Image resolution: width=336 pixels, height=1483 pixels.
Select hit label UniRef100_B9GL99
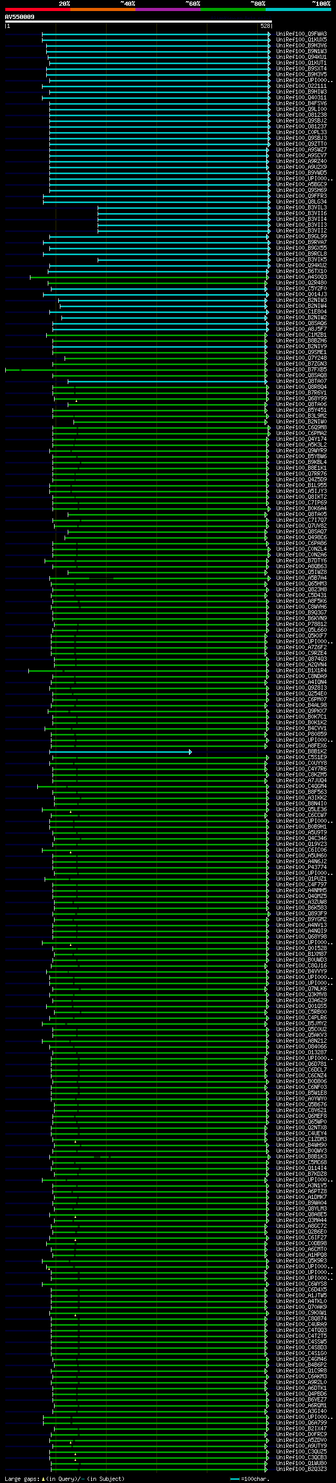(x=301, y=237)
